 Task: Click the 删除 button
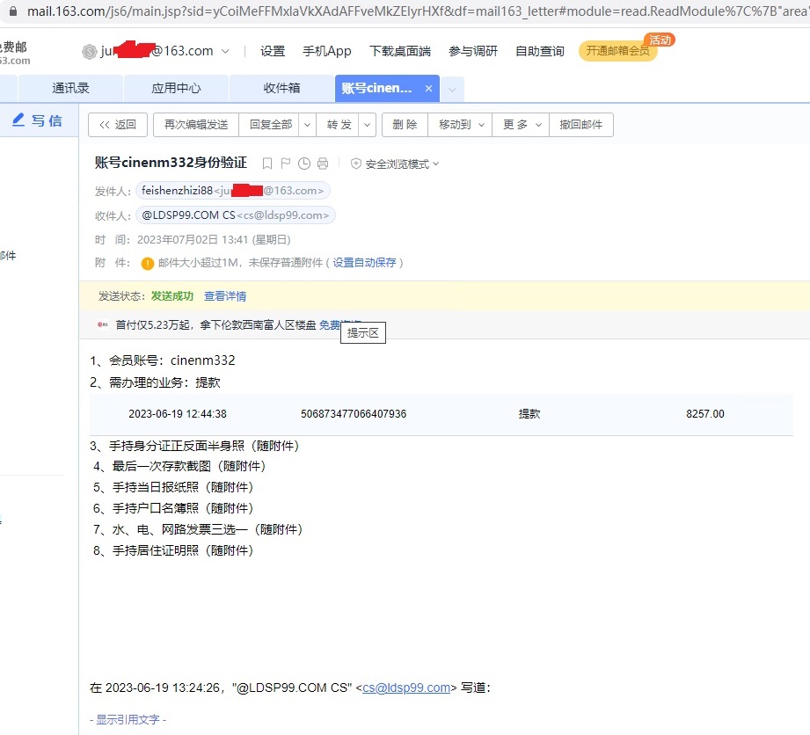coord(405,125)
